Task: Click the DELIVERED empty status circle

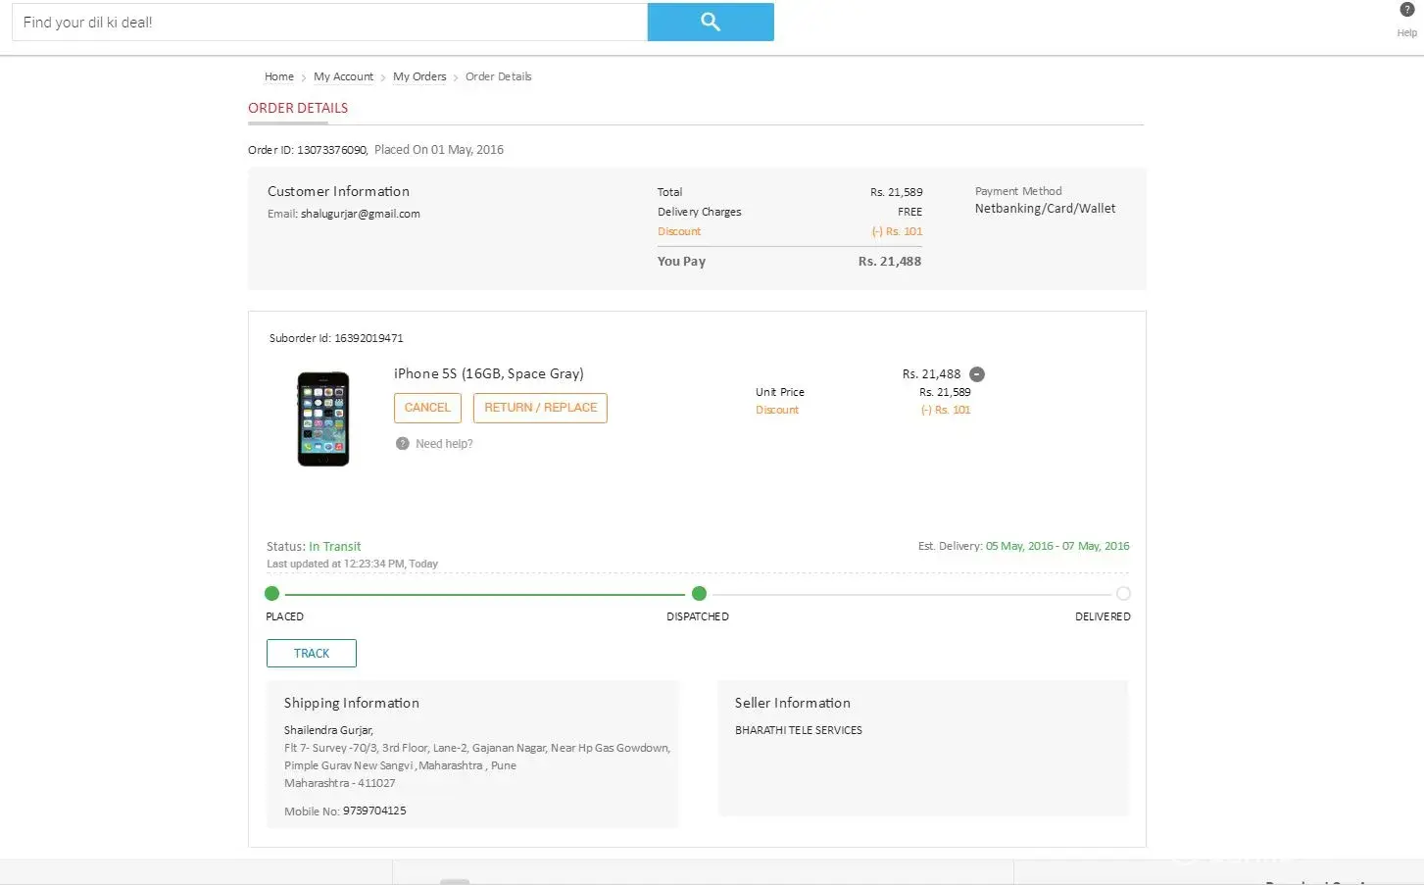Action: pos(1123,594)
